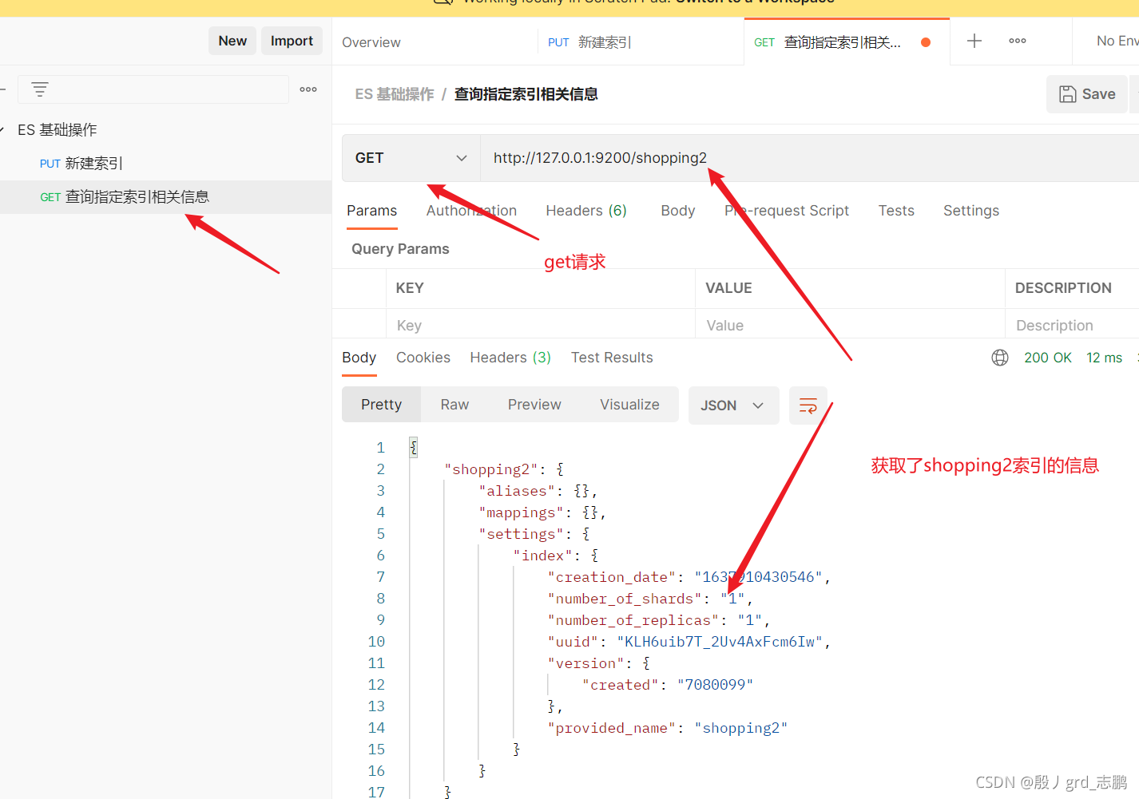
Task: Open the response Headers (3) tab
Action: click(x=510, y=358)
